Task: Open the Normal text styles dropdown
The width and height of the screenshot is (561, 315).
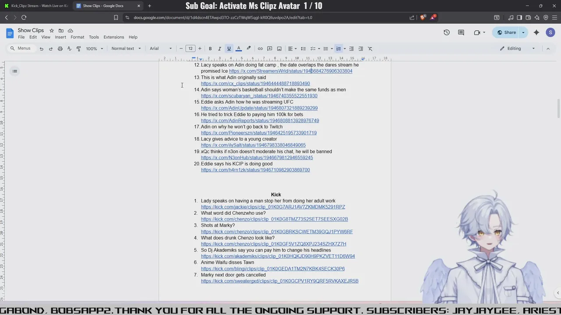Action: (126, 49)
